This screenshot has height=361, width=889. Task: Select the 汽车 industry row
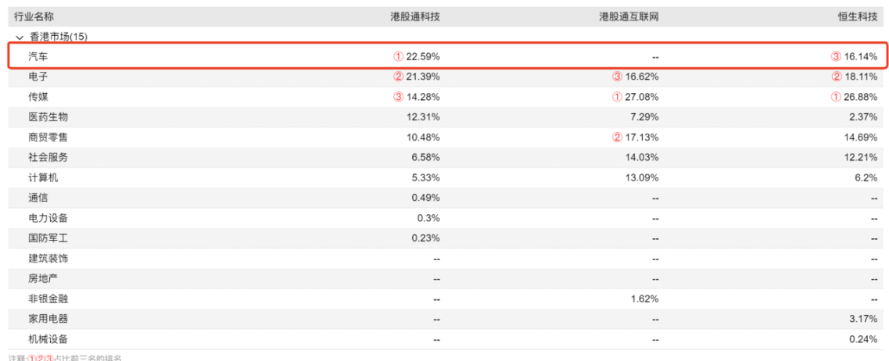pos(39,57)
